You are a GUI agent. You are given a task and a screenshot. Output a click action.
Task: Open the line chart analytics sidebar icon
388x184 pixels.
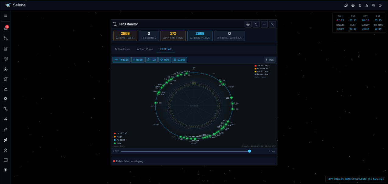[5, 89]
